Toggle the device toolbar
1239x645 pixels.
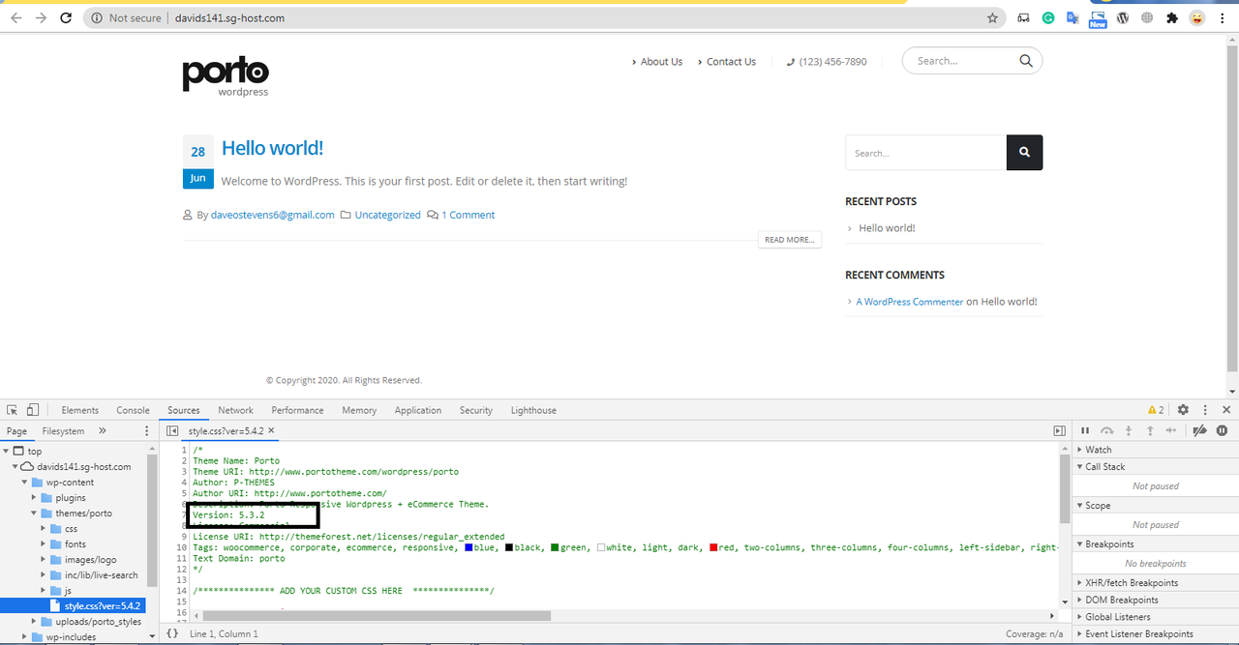(x=33, y=410)
